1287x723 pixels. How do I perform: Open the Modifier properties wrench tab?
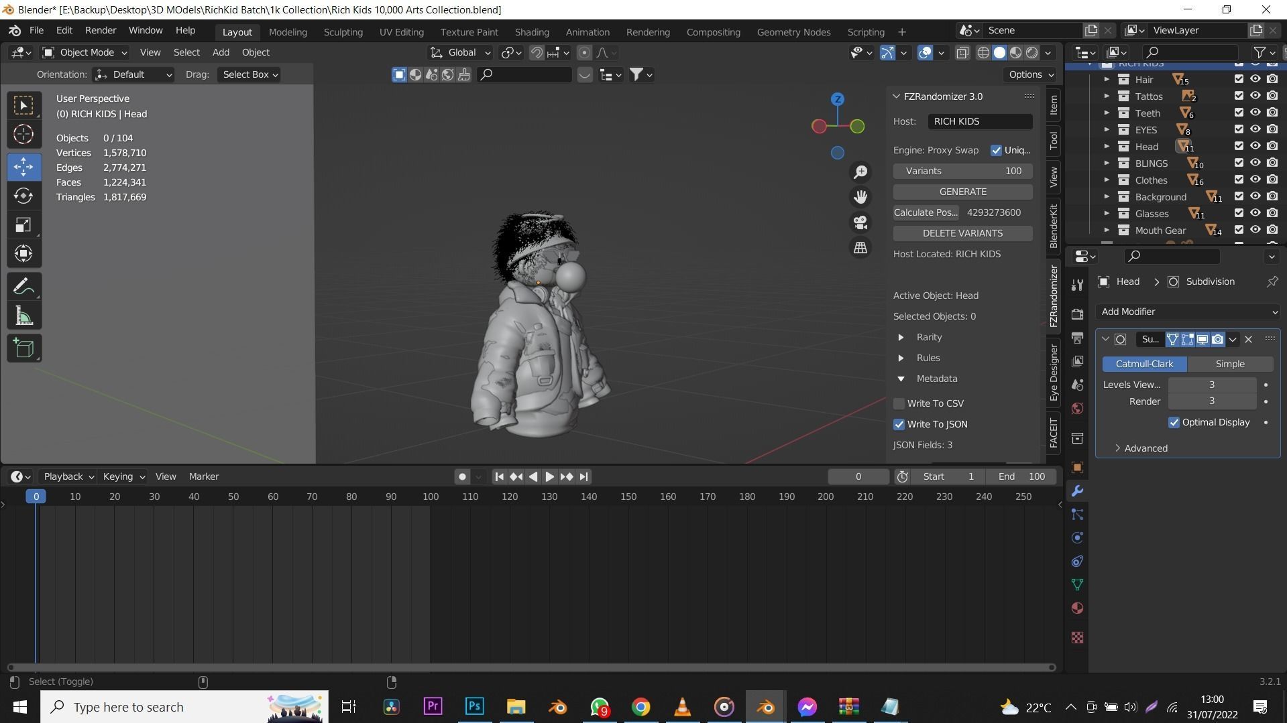(1077, 491)
